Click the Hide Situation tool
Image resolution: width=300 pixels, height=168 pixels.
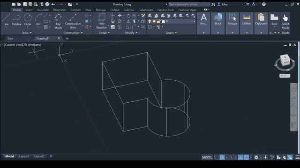101,21
